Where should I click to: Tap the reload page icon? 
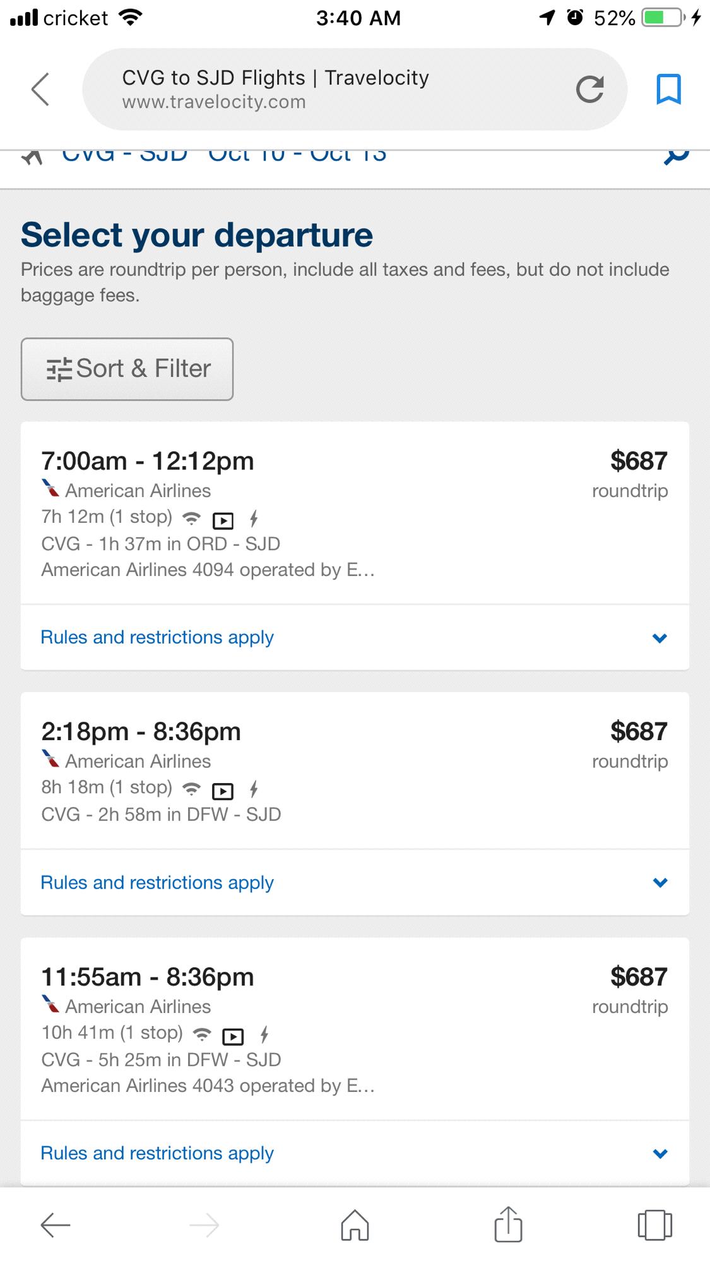589,89
